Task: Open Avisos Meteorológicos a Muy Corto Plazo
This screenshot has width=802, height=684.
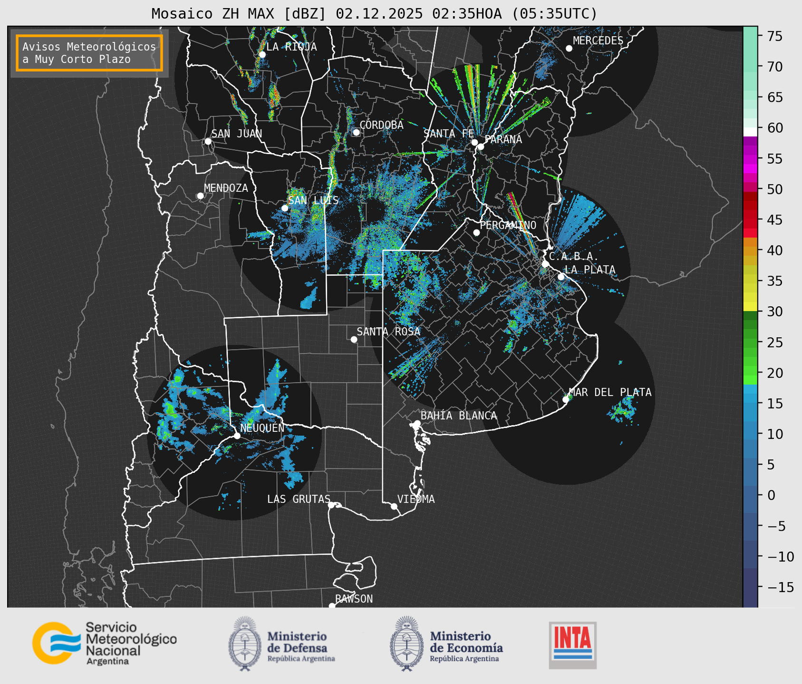Action: (x=89, y=53)
